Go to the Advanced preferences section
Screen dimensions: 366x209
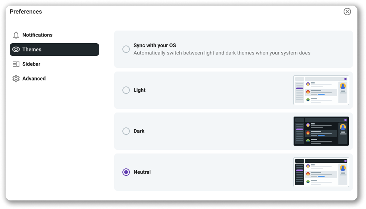tap(34, 79)
